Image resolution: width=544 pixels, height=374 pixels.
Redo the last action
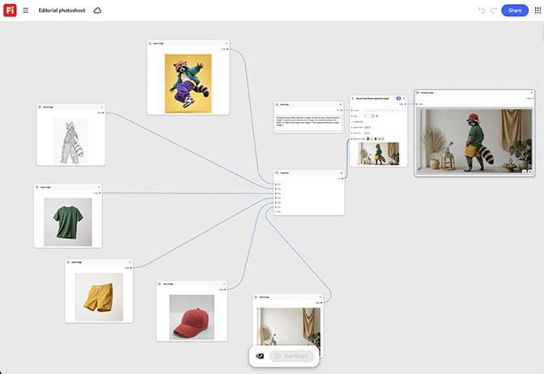(x=493, y=11)
